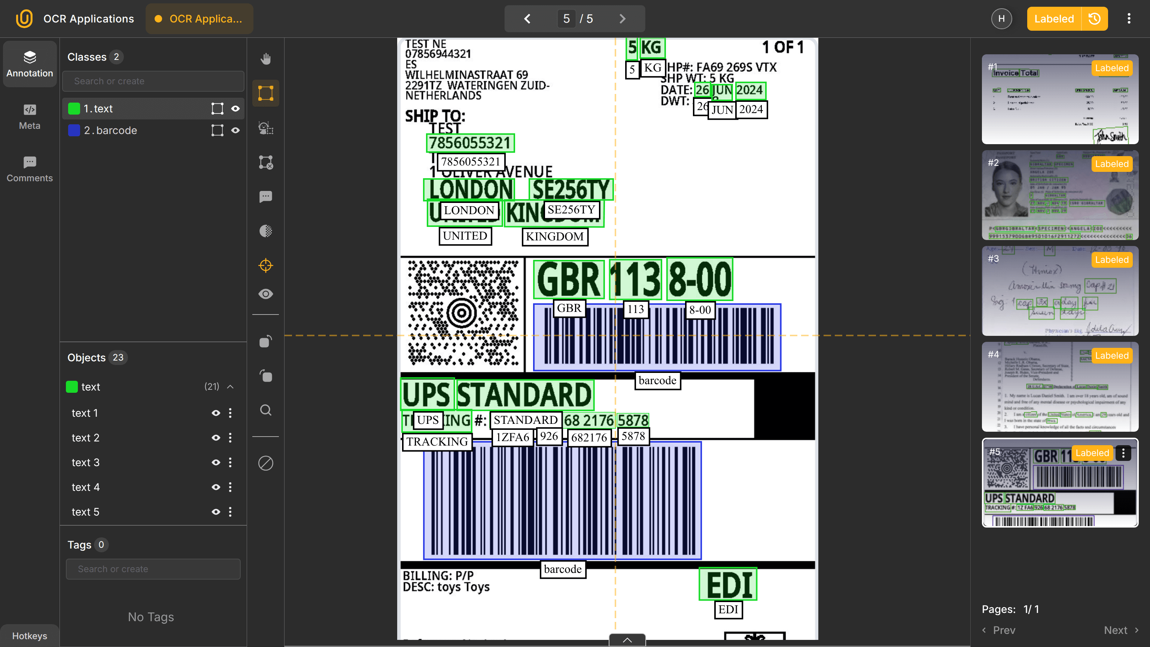1150x647 pixels.
Task: Open the Hotkeys panel
Action: point(30,636)
